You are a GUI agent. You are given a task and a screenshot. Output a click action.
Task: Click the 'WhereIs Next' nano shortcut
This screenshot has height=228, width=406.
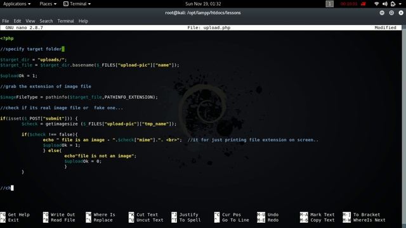[x=364, y=220]
